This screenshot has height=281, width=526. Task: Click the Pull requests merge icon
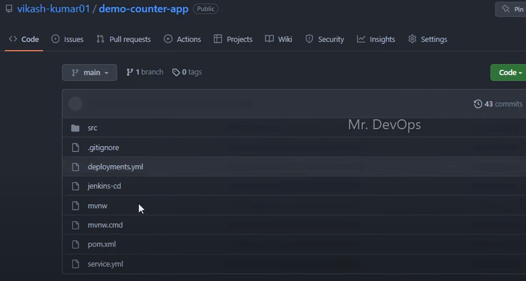point(100,39)
